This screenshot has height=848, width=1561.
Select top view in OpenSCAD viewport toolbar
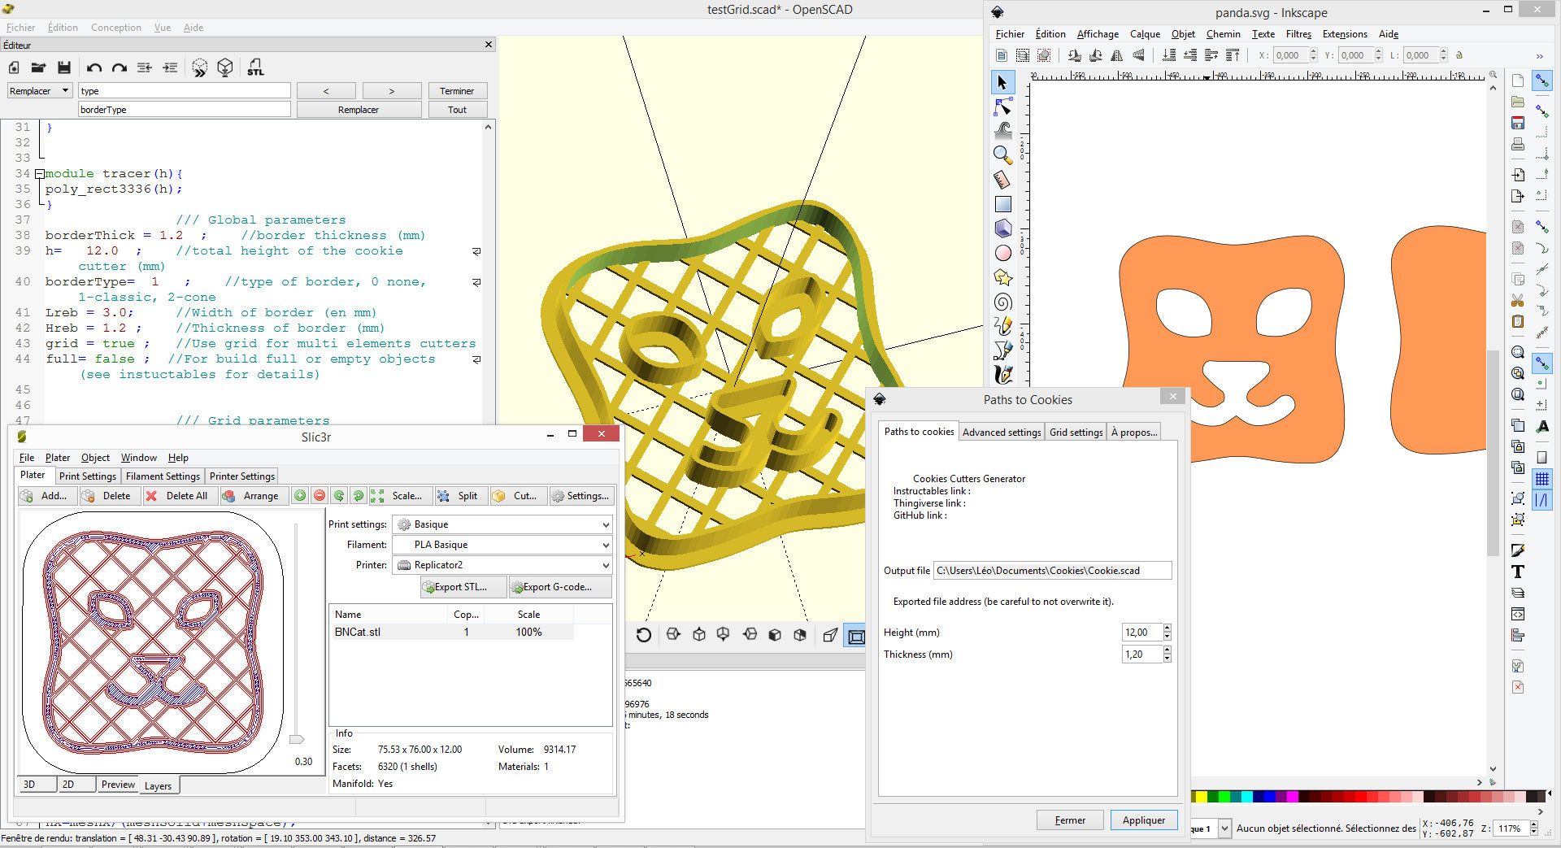[699, 634]
